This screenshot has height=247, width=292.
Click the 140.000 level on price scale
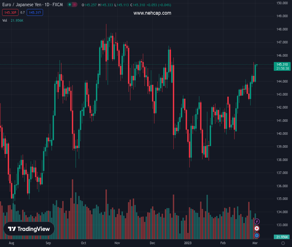pyautogui.click(x=282, y=133)
